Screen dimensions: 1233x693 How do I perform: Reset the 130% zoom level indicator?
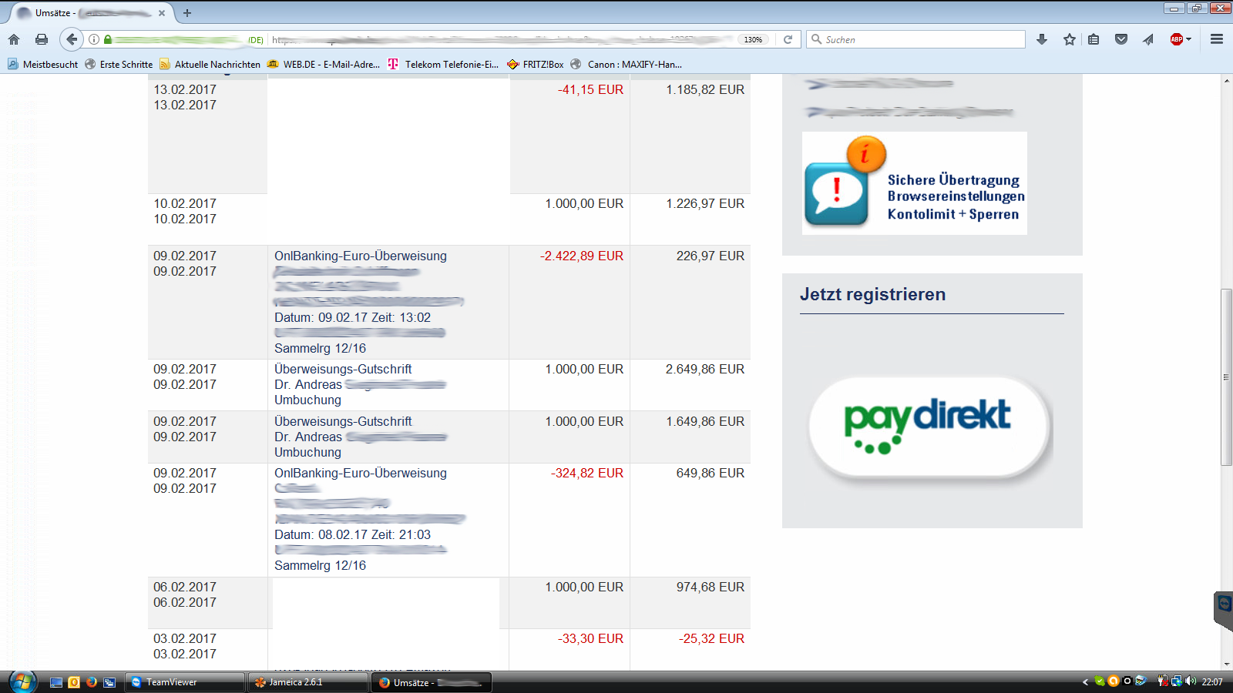coord(753,39)
